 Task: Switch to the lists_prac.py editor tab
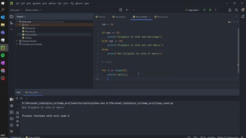click(x=119, y=17)
